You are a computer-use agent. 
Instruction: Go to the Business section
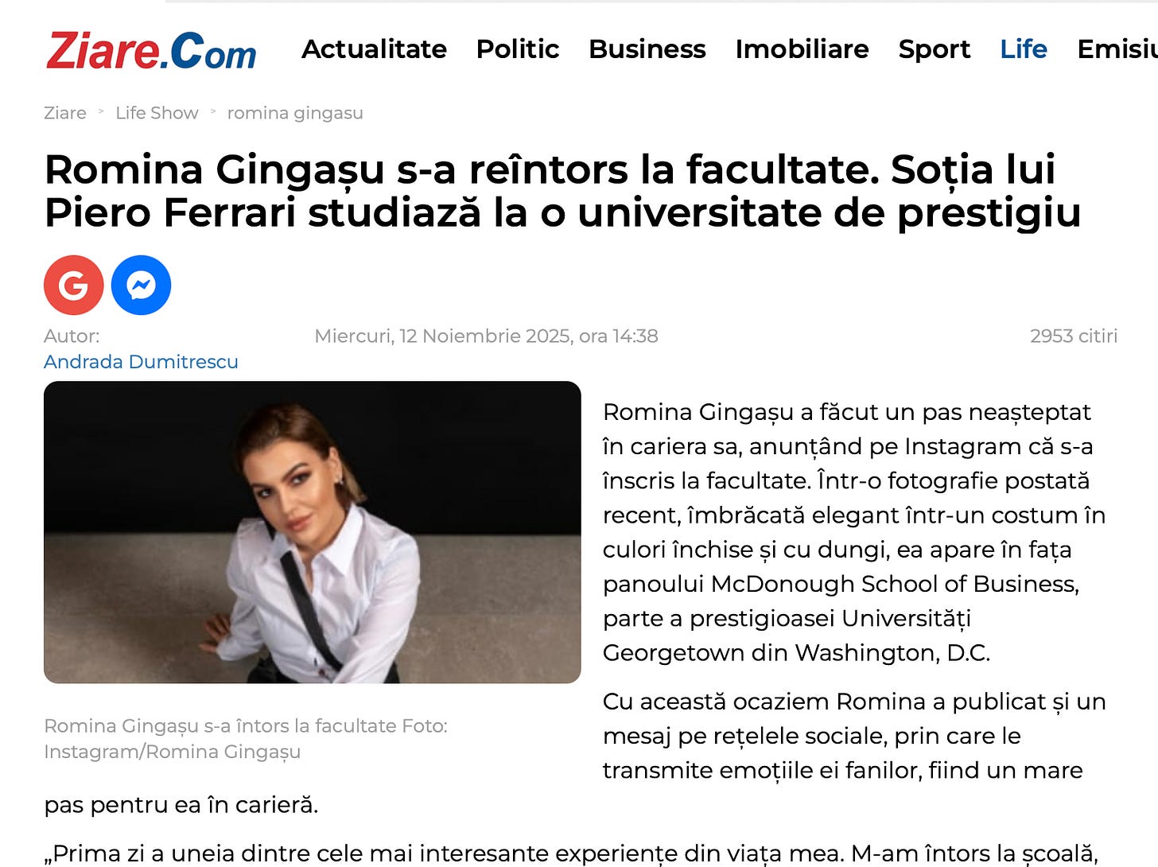[647, 49]
